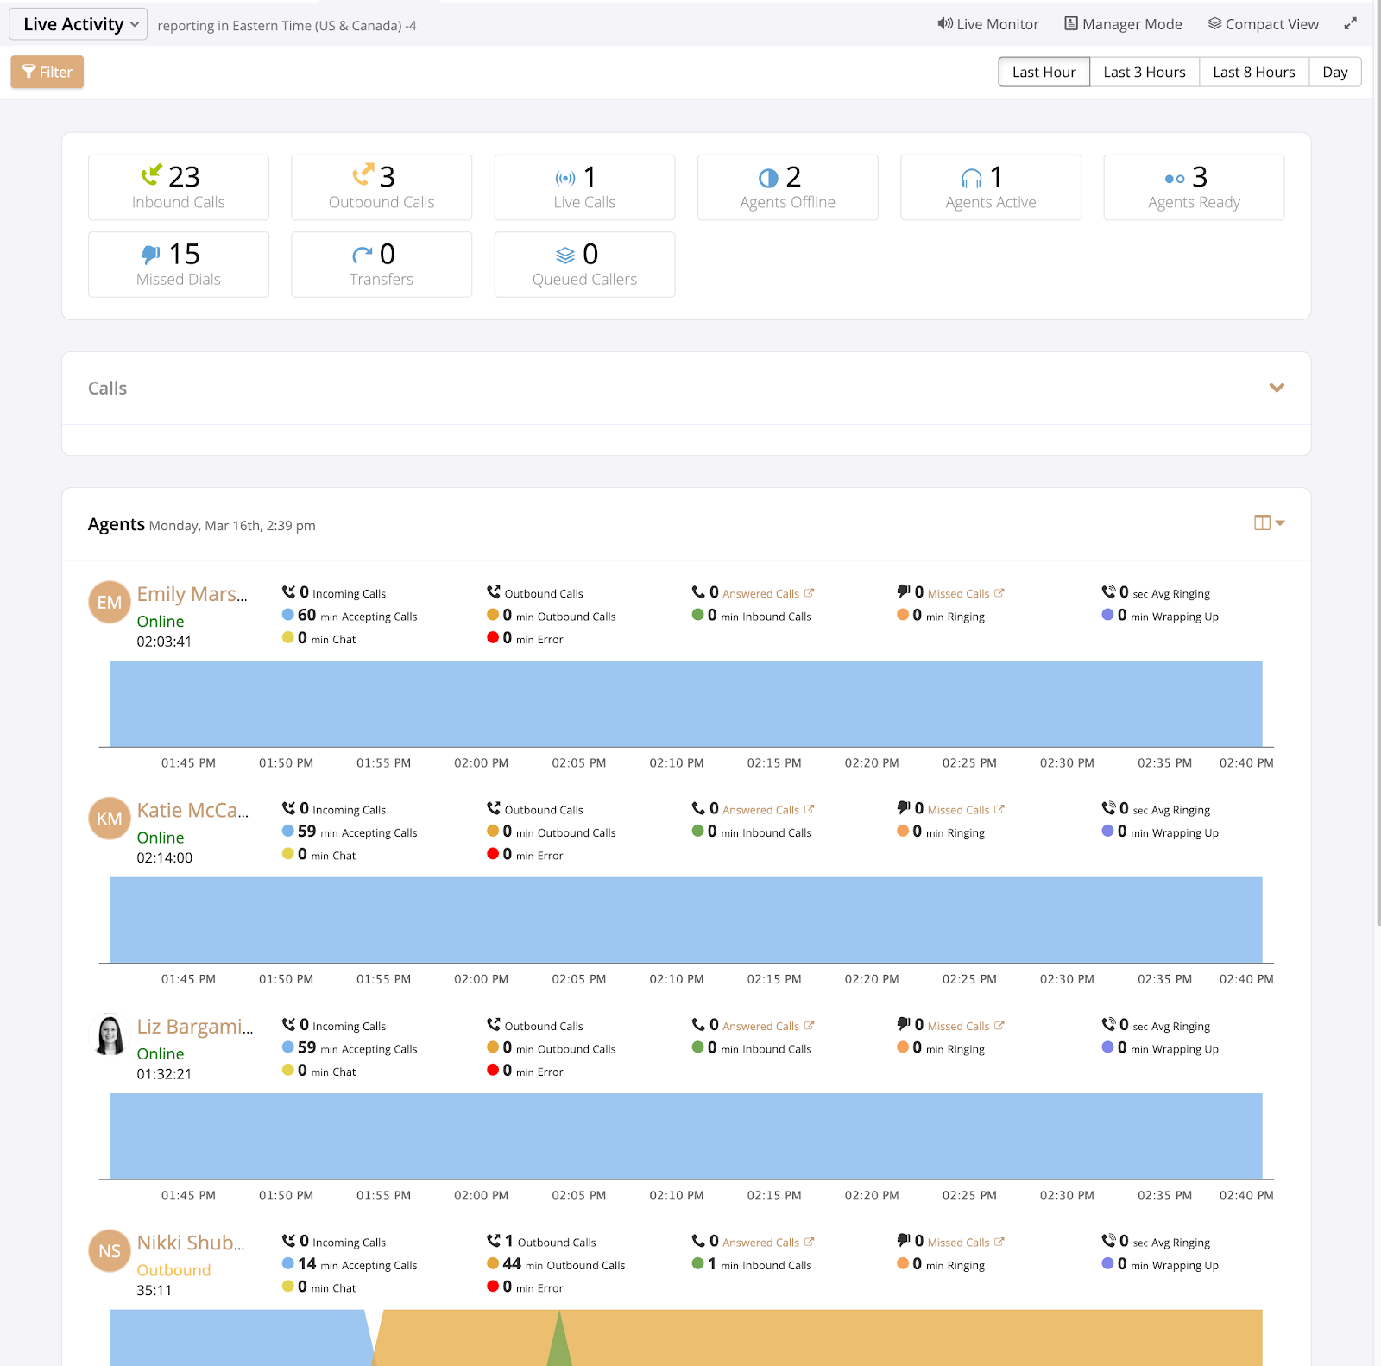The image size is (1381, 1366).
Task: Open Katie McCa Missed Calls link
Action: 966,809
